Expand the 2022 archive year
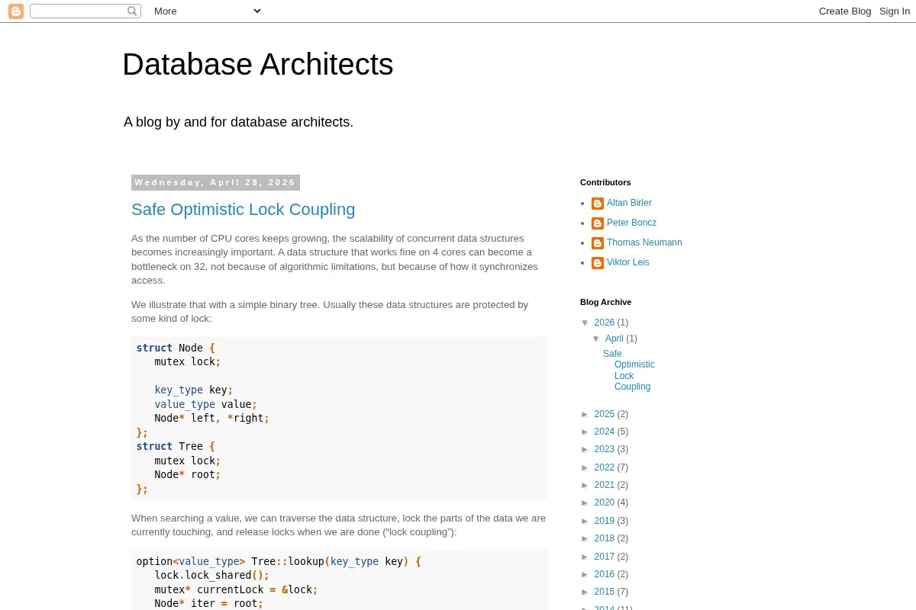The image size is (916, 610). (x=585, y=468)
